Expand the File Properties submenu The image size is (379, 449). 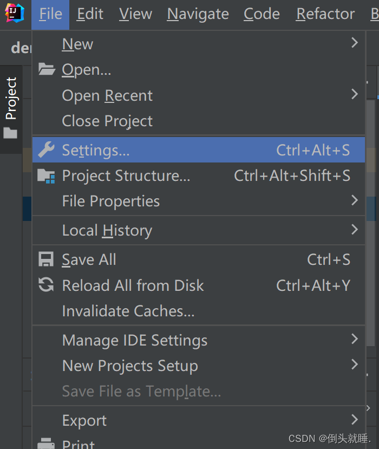[355, 200]
